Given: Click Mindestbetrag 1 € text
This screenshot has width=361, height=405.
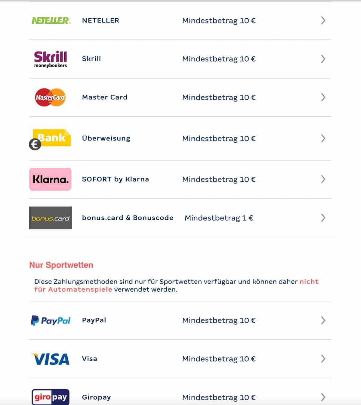Looking at the screenshot, I should [x=219, y=218].
